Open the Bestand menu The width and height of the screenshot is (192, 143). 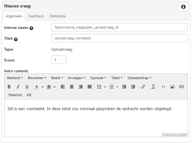click(15, 78)
